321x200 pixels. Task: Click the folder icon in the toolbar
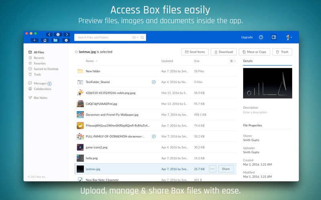coord(55,40)
